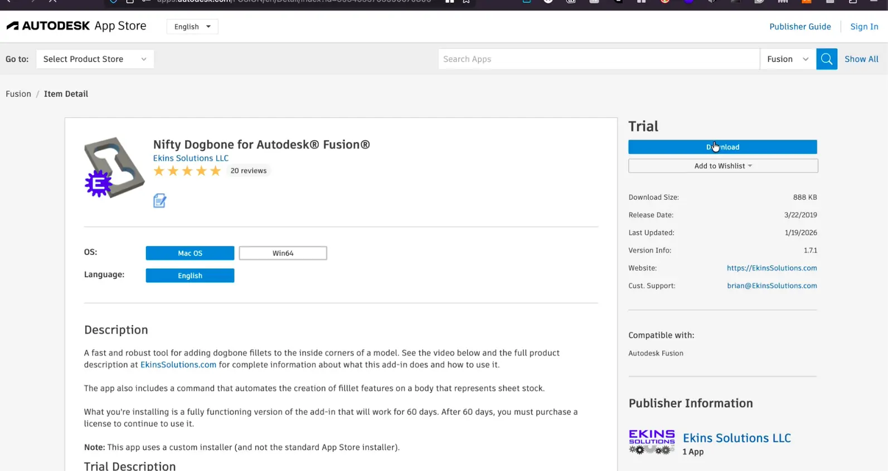This screenshot has width=888, height=471.
Task: Open the English site language dropdown
Action: [x=192, y=27]
